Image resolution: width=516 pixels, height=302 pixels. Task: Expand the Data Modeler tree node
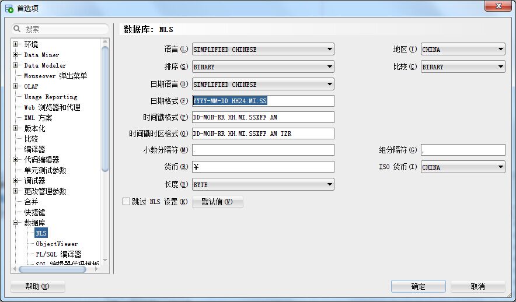[x=15, y=65]
